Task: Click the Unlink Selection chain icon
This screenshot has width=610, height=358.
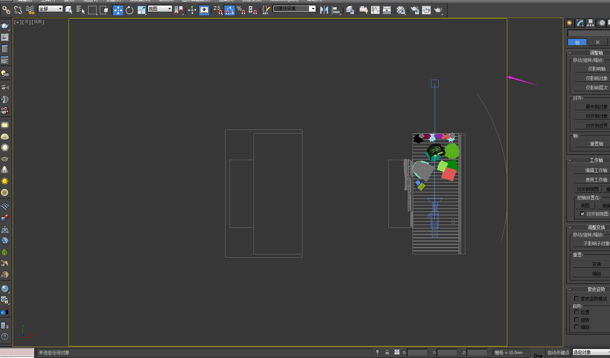Action: 18,10
